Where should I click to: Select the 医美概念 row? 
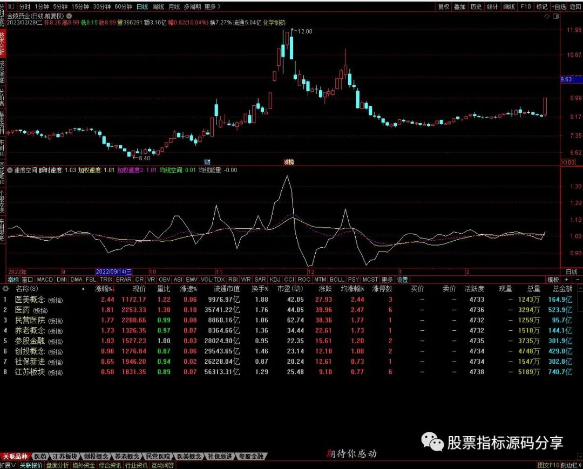tap(291, 300)
